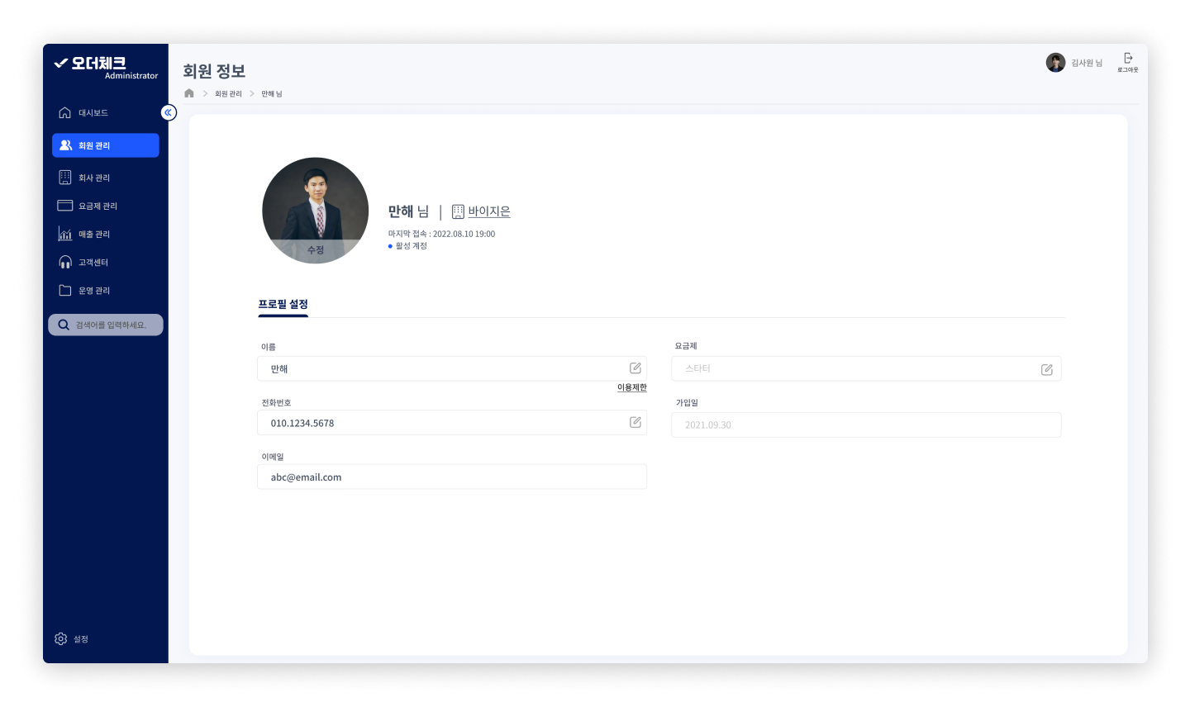This screenshot has width=1190, height=707.
Task: Select 회원 관리 in the sidebar
Action: coord(106,145)
